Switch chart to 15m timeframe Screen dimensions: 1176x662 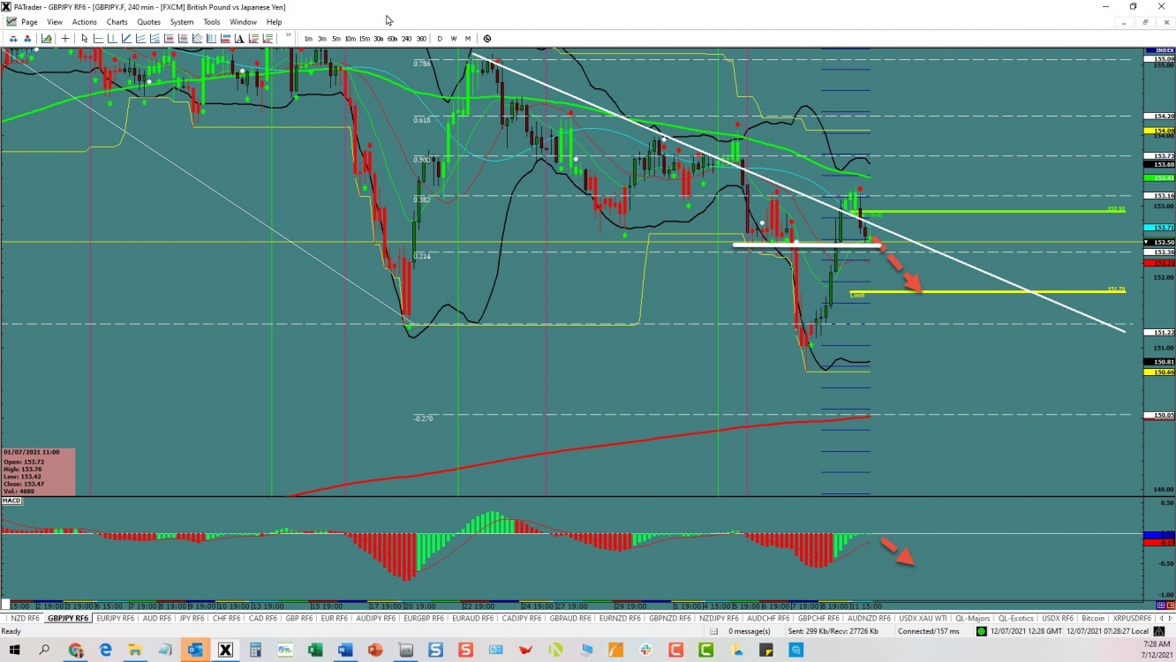click(364, 39)
